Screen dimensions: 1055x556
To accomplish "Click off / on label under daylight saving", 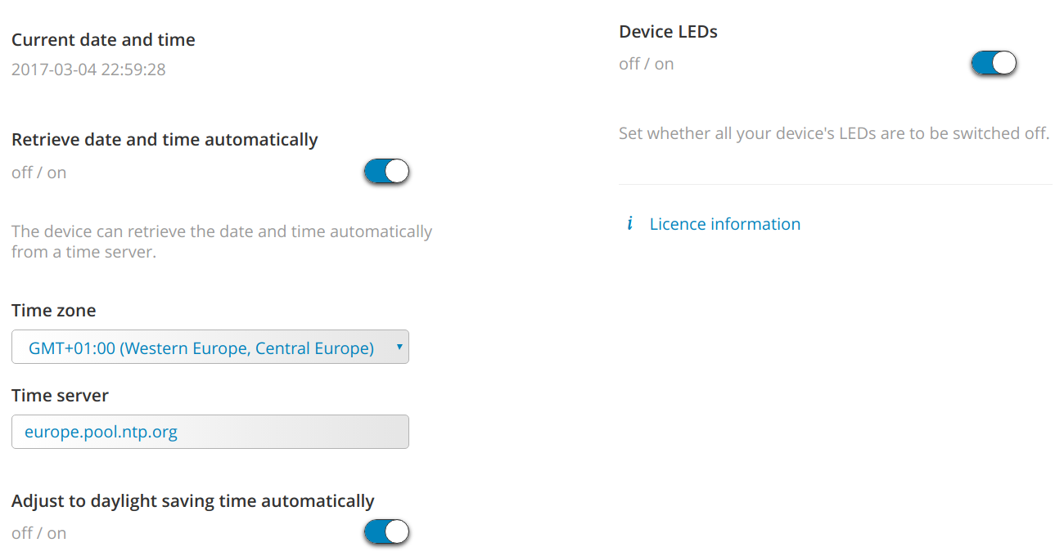I will click(38, 533).
